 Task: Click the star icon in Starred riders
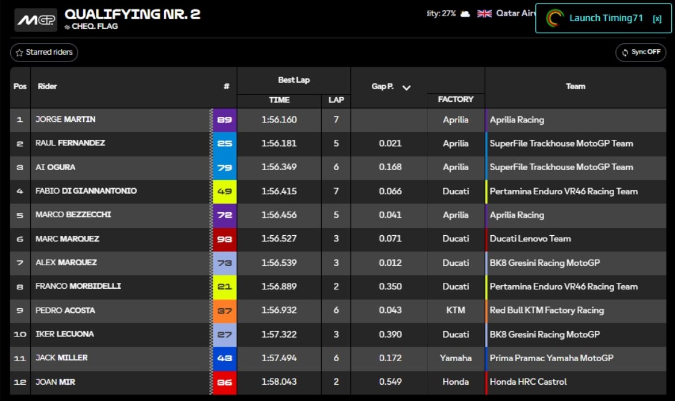click(x=19, y=52)
